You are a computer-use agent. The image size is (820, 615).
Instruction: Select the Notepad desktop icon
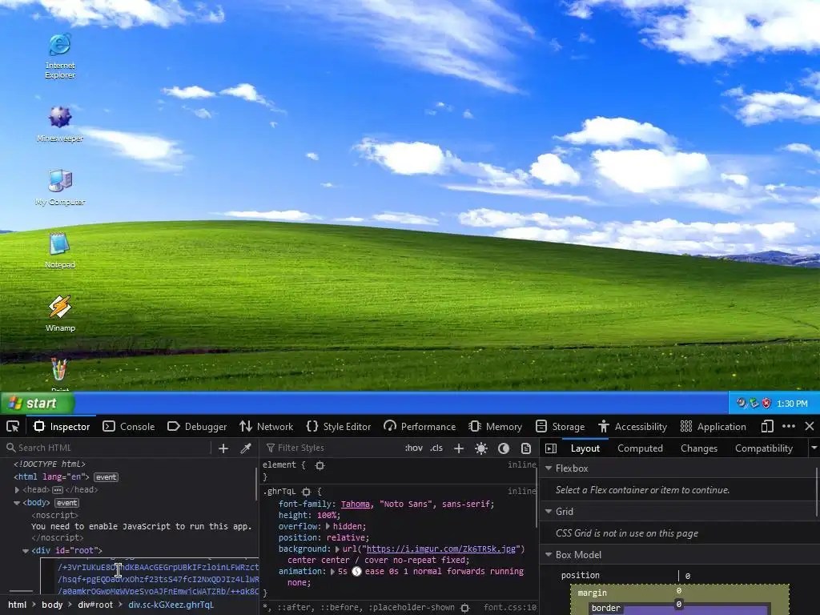(59, 251)
